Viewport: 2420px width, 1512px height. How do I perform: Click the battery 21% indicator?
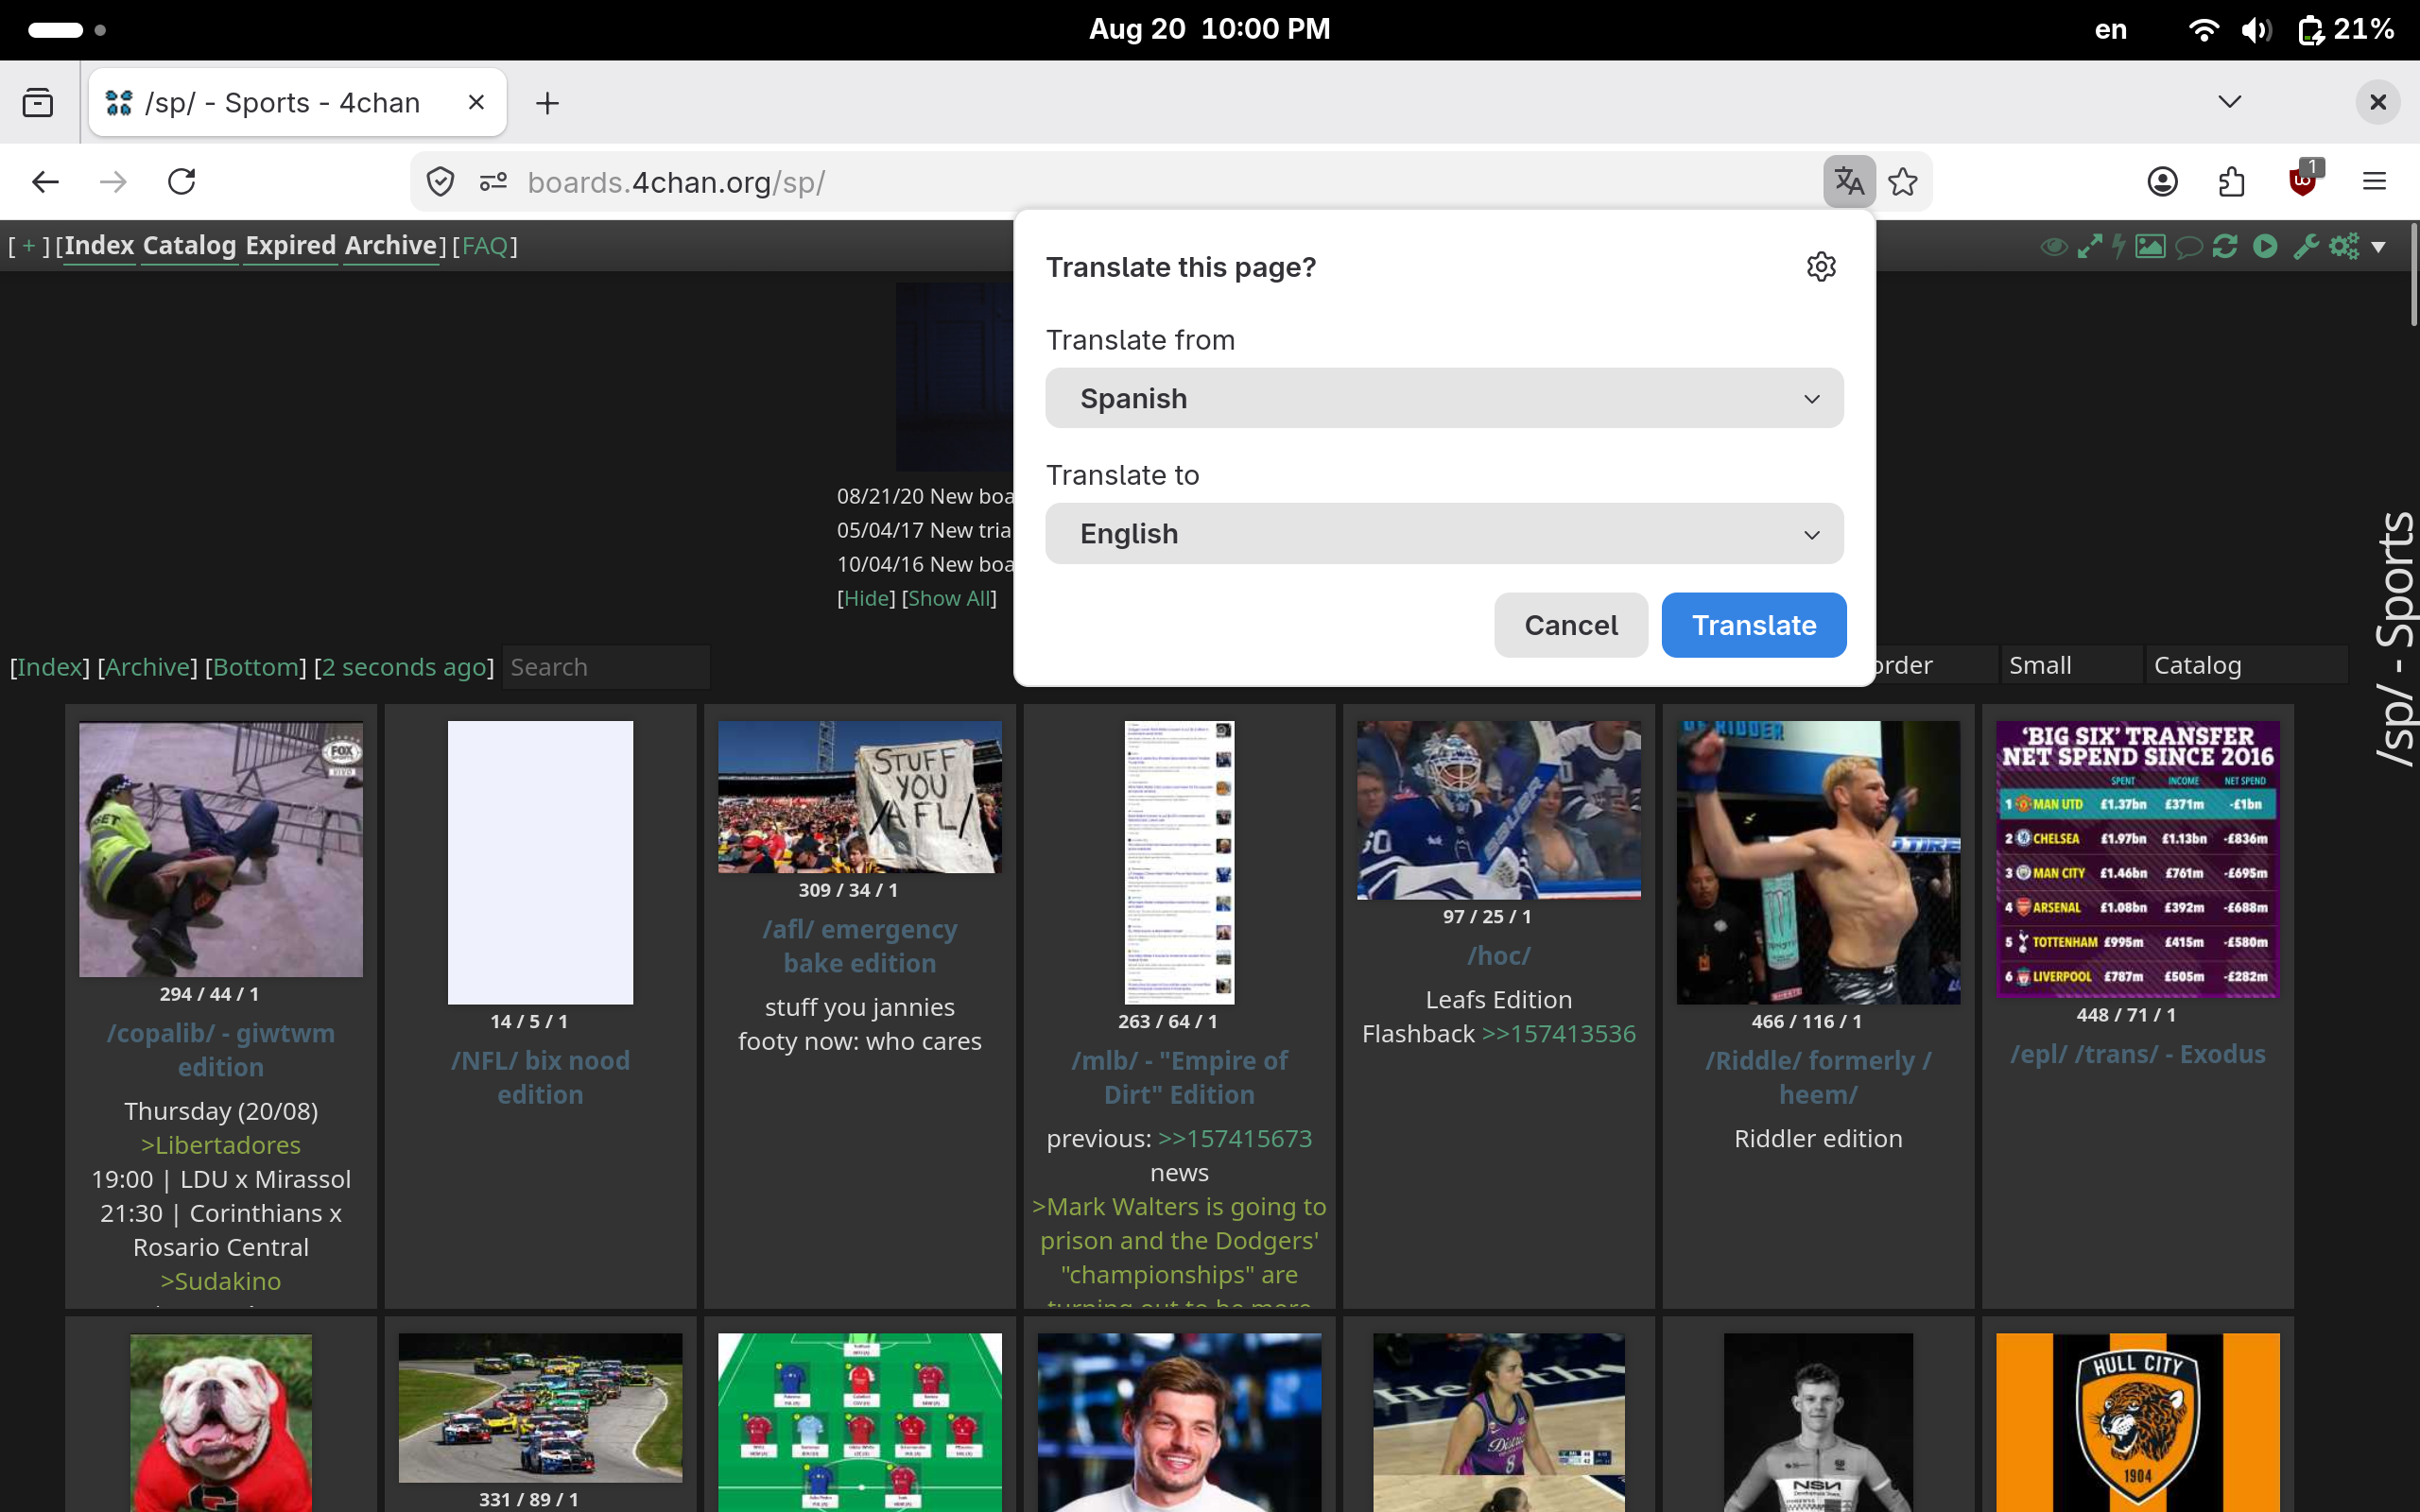click(x=2345, y=29)
